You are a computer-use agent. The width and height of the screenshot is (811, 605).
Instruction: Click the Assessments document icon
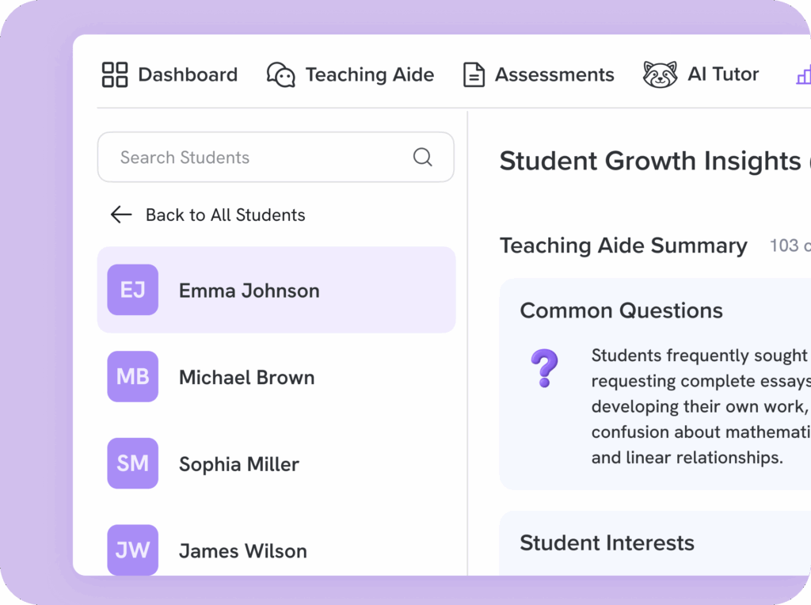[474, 74]
